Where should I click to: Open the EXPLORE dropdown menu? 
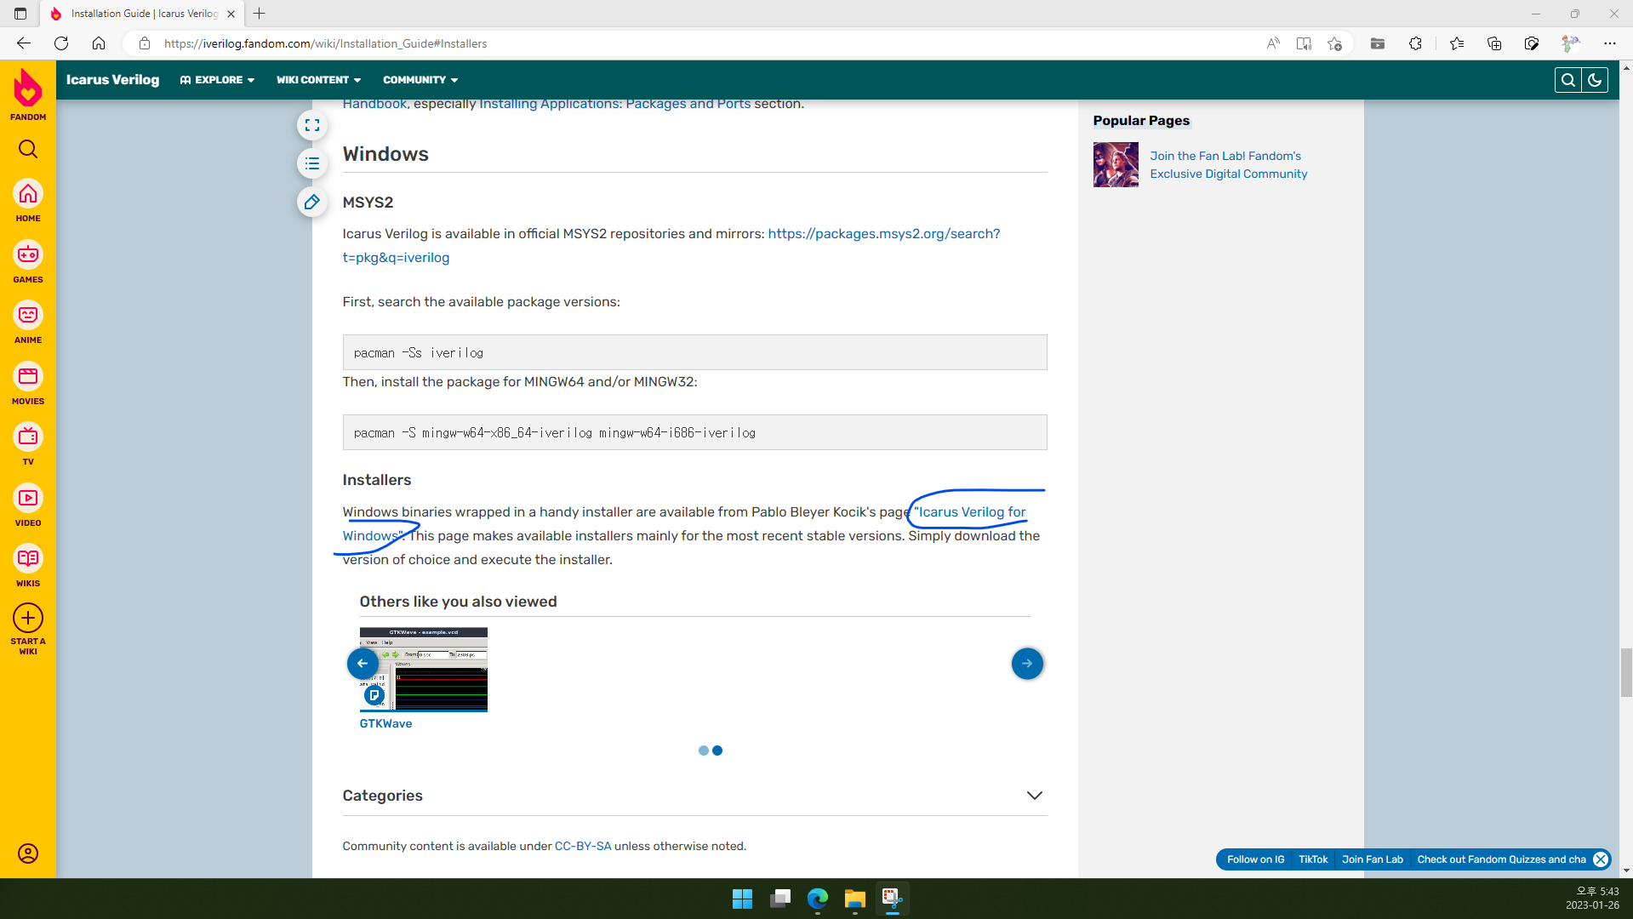tap(217, 80)
